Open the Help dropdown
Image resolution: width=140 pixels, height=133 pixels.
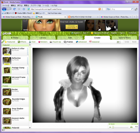point(86,33)
